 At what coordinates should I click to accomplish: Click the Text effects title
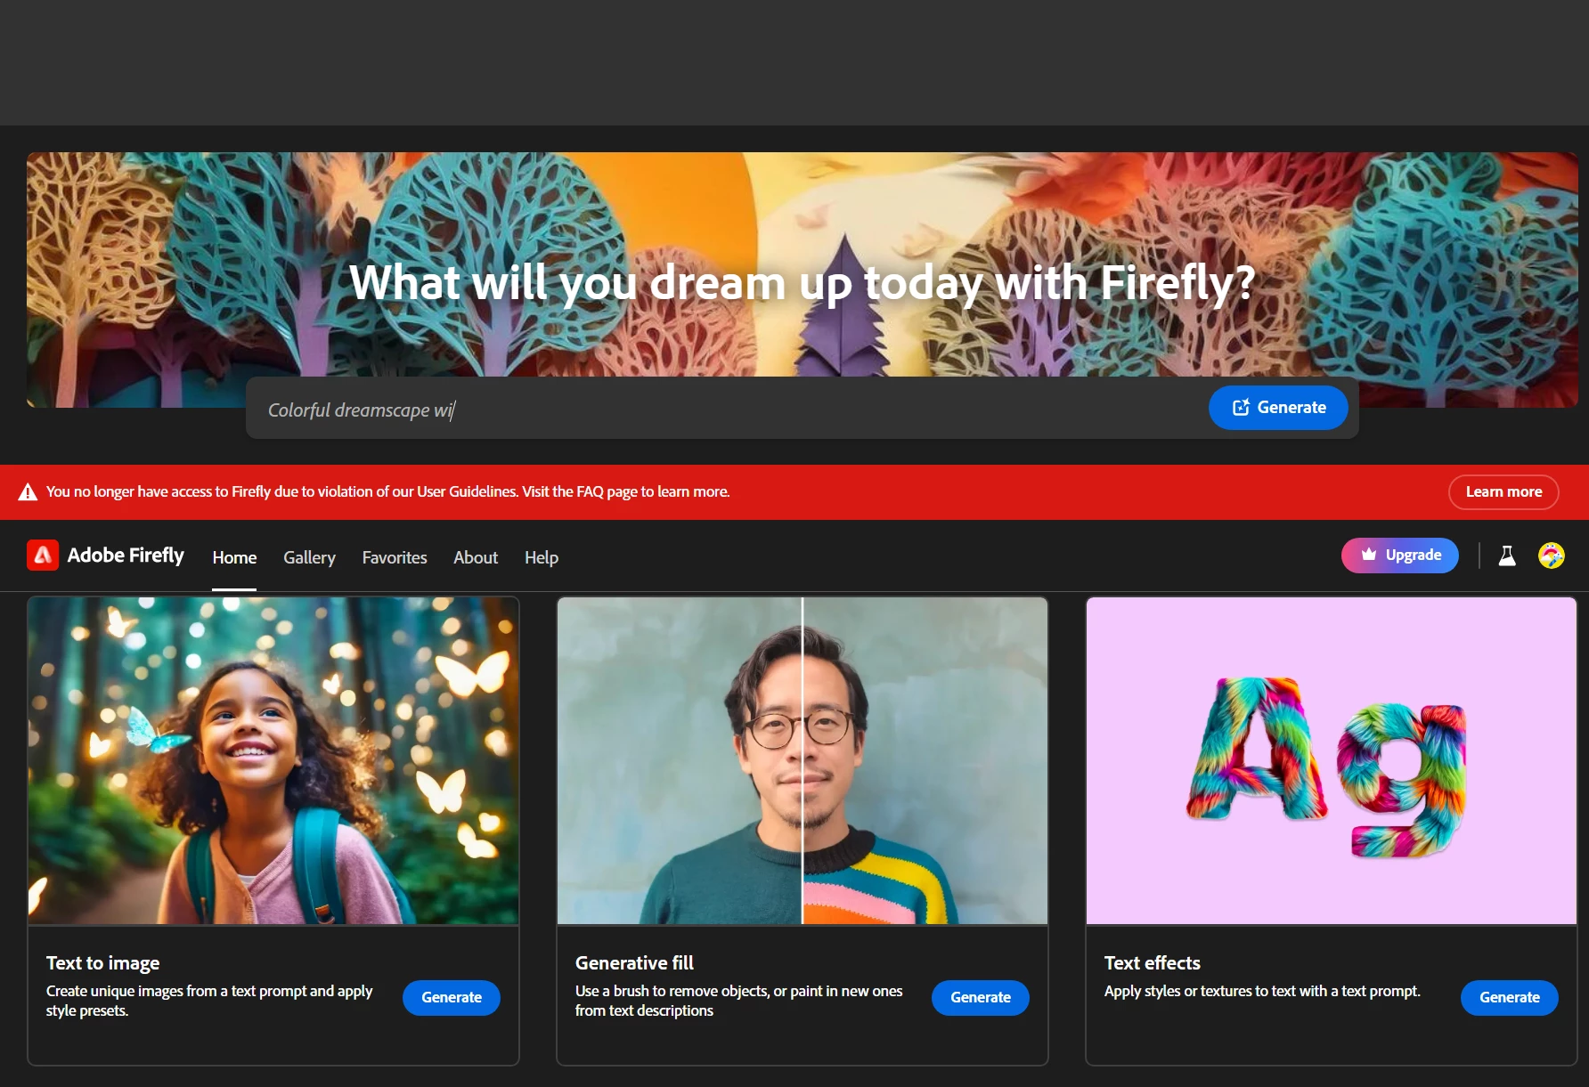[x=1153, y=963]
